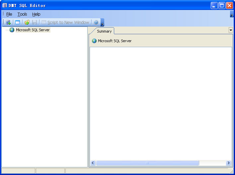The image size is (235, 175).
Task: Open the File menu
Action: [x=9, y=14]
